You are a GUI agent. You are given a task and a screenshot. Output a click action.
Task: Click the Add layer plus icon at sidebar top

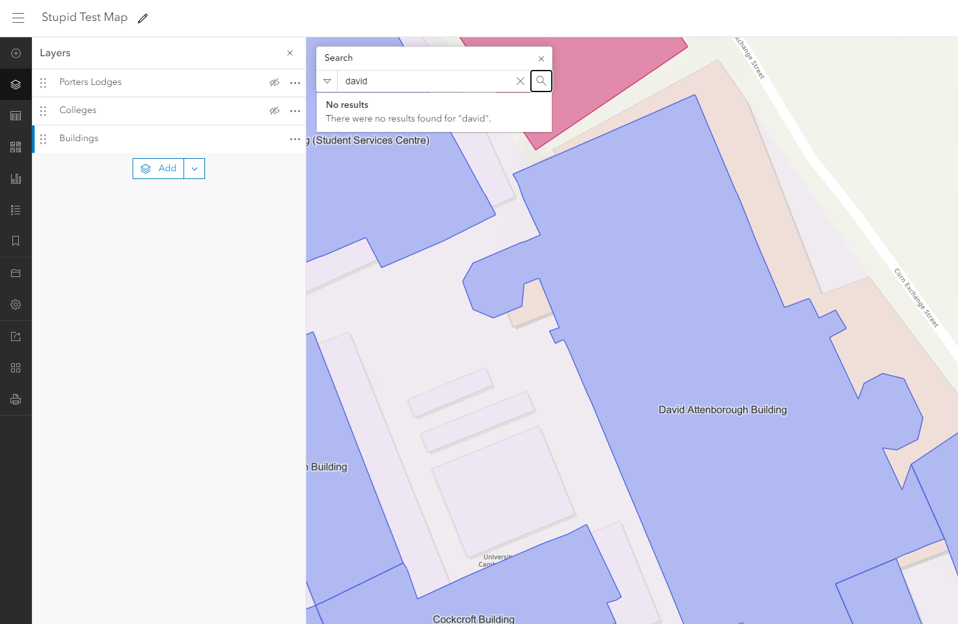tap(16, 52)
